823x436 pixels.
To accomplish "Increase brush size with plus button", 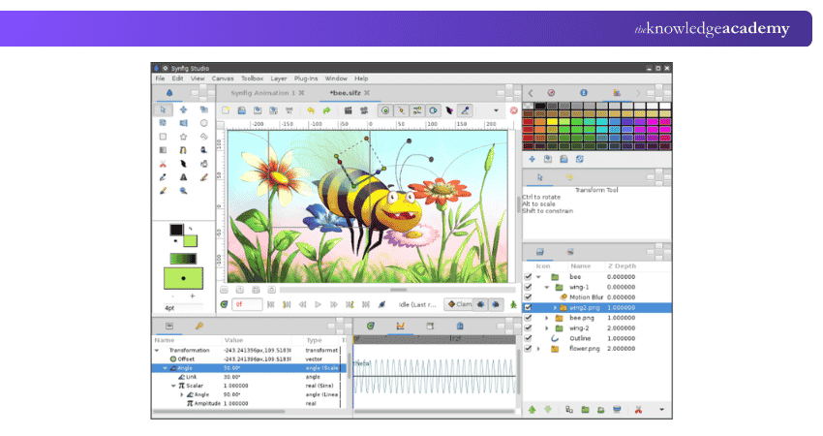I will click(192, 296).
